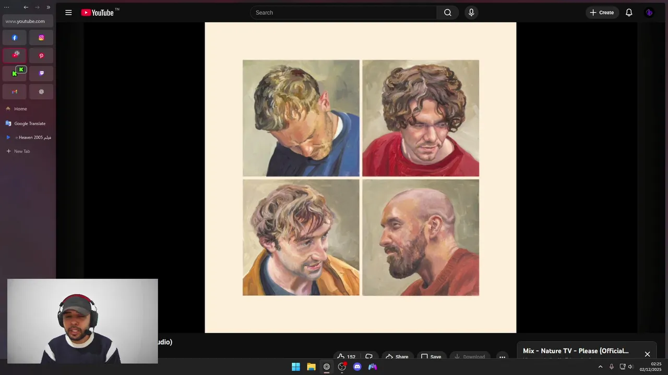
Task: Close the Mix - Nature TV panel
Action: [647, 354]
